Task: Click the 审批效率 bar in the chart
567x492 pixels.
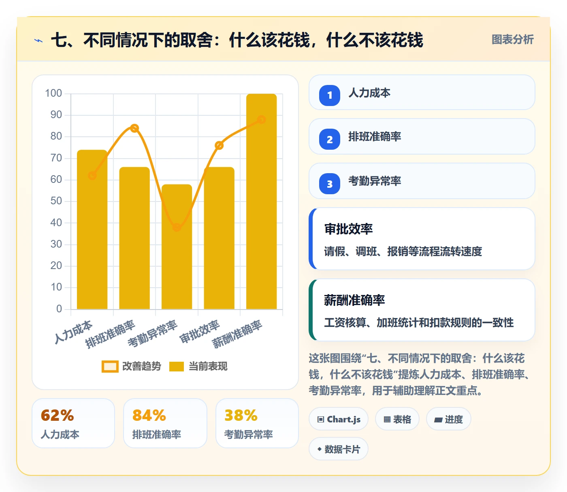Action: tap(219, 238)
